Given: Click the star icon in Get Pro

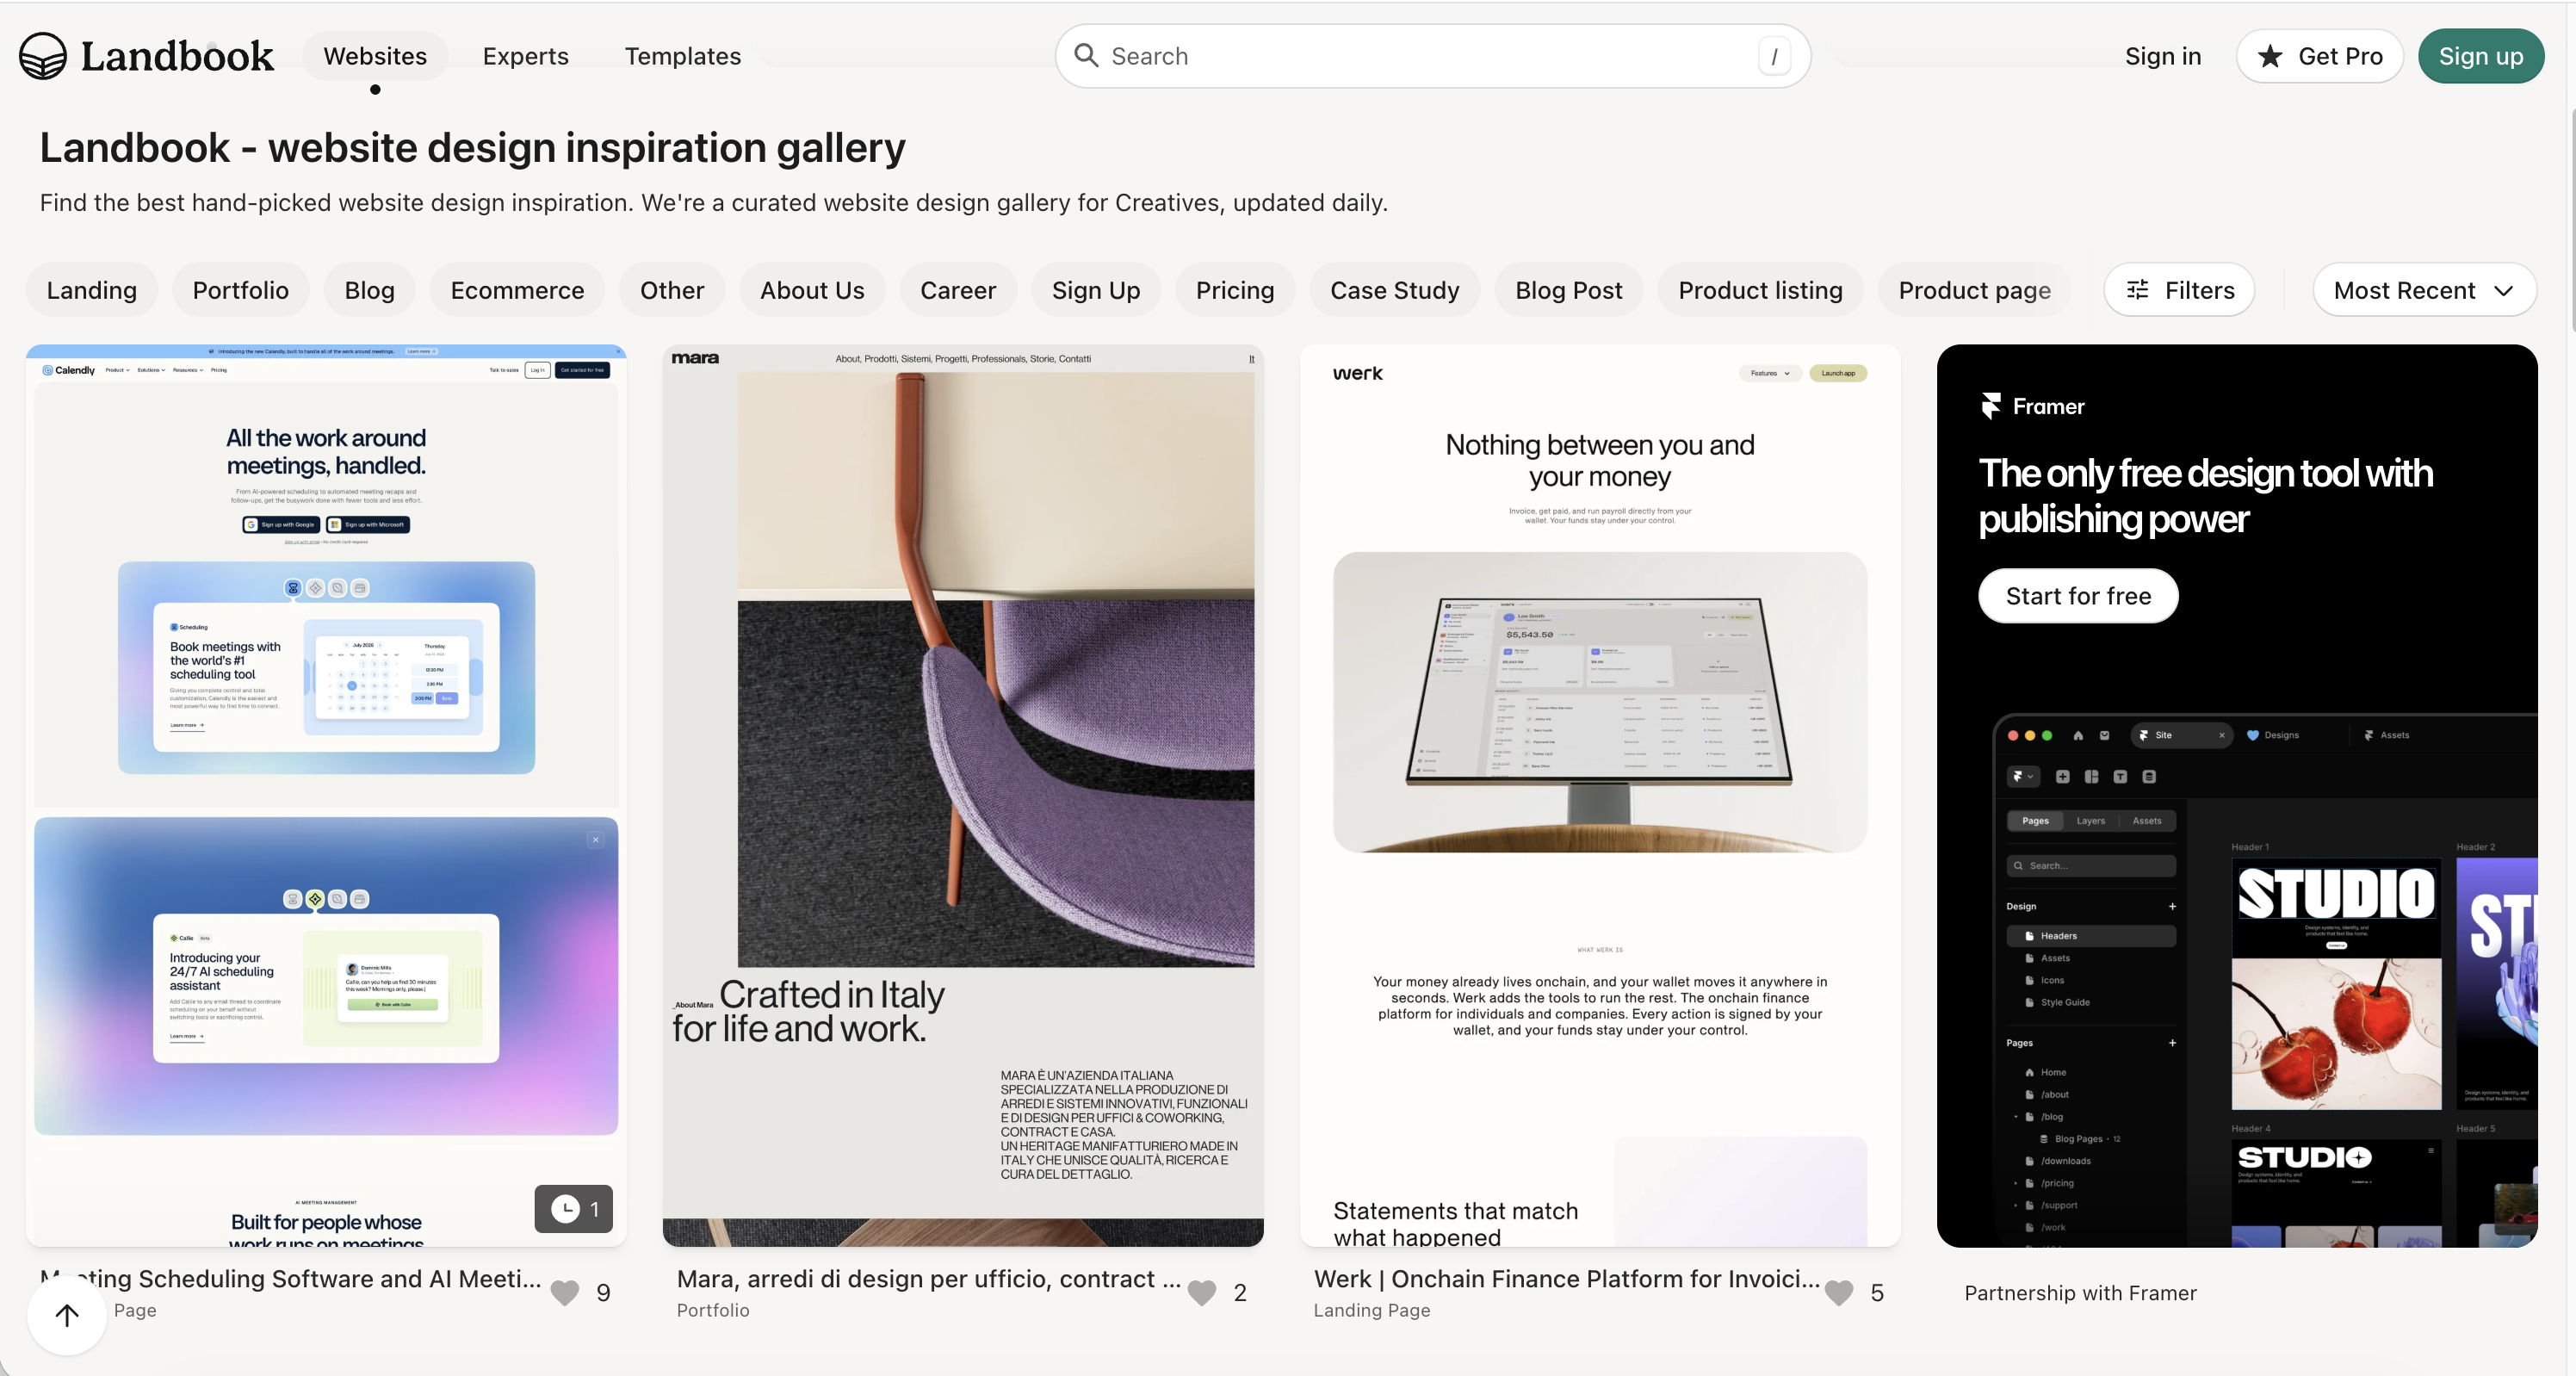Looking at the screenshot, I should [x=2270, y=56].
